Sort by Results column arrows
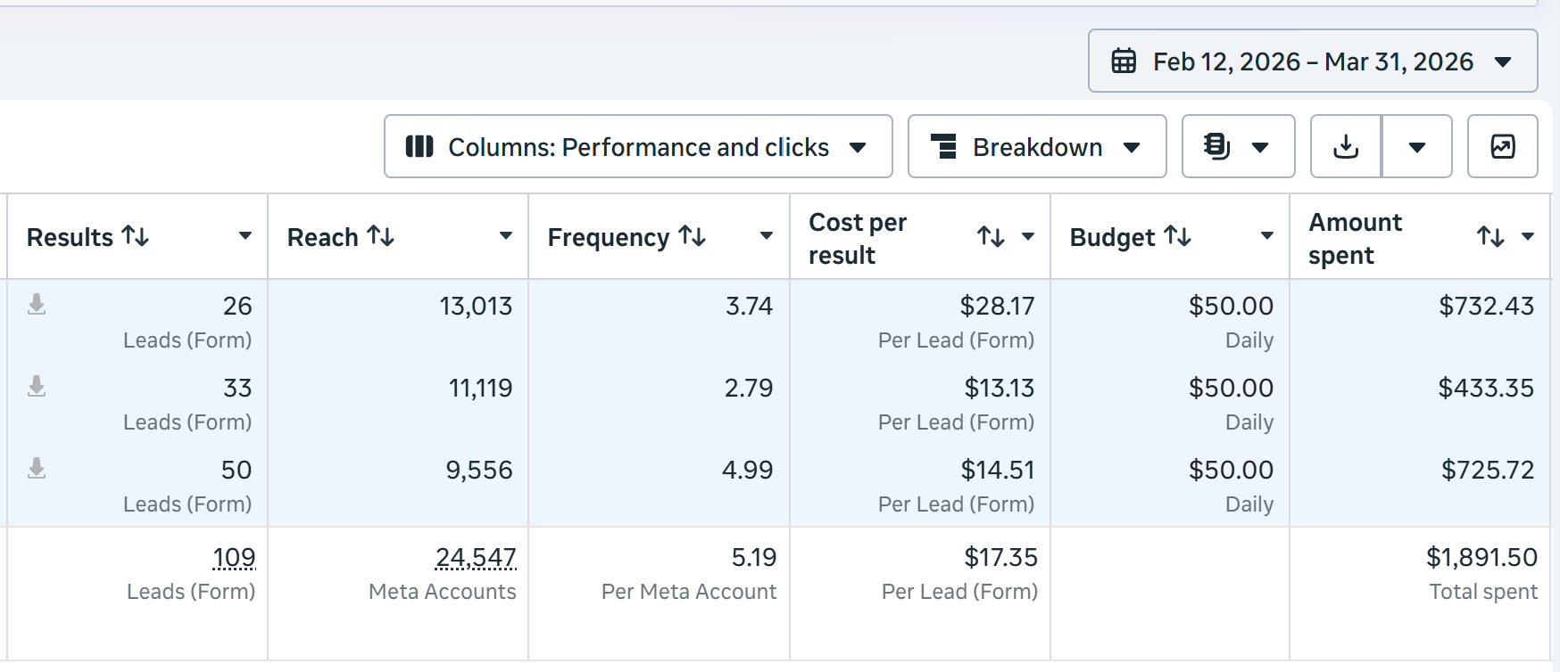The width and height of the screenshot is (1560, 672). point(136,236)
